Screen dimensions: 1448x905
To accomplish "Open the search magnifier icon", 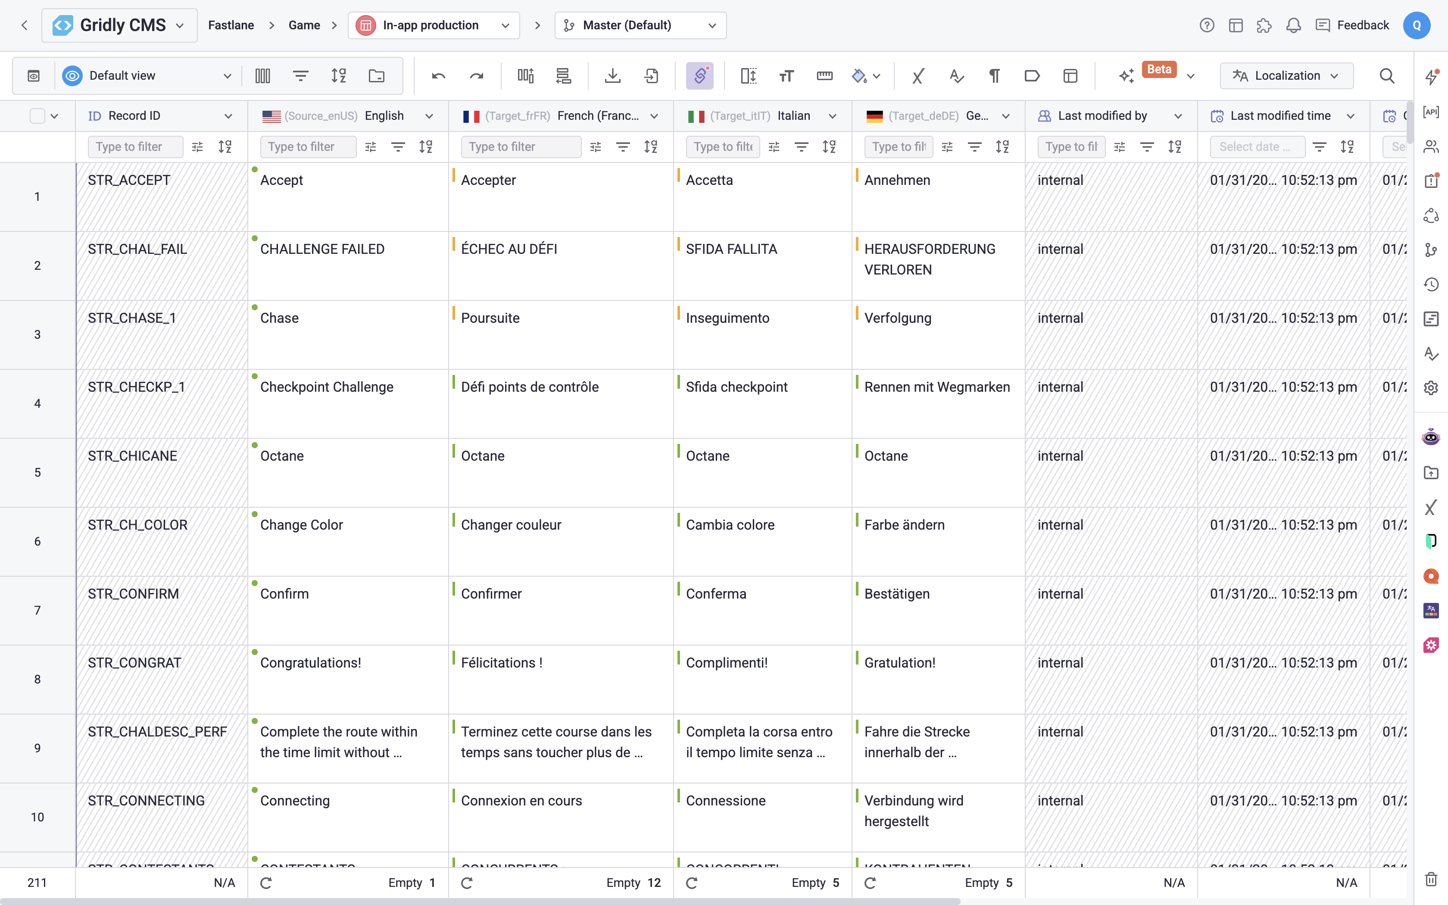I will 1386,76.
